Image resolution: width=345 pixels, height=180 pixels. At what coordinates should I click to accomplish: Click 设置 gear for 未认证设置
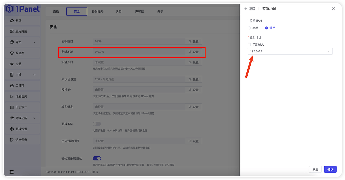pos(194,79)
